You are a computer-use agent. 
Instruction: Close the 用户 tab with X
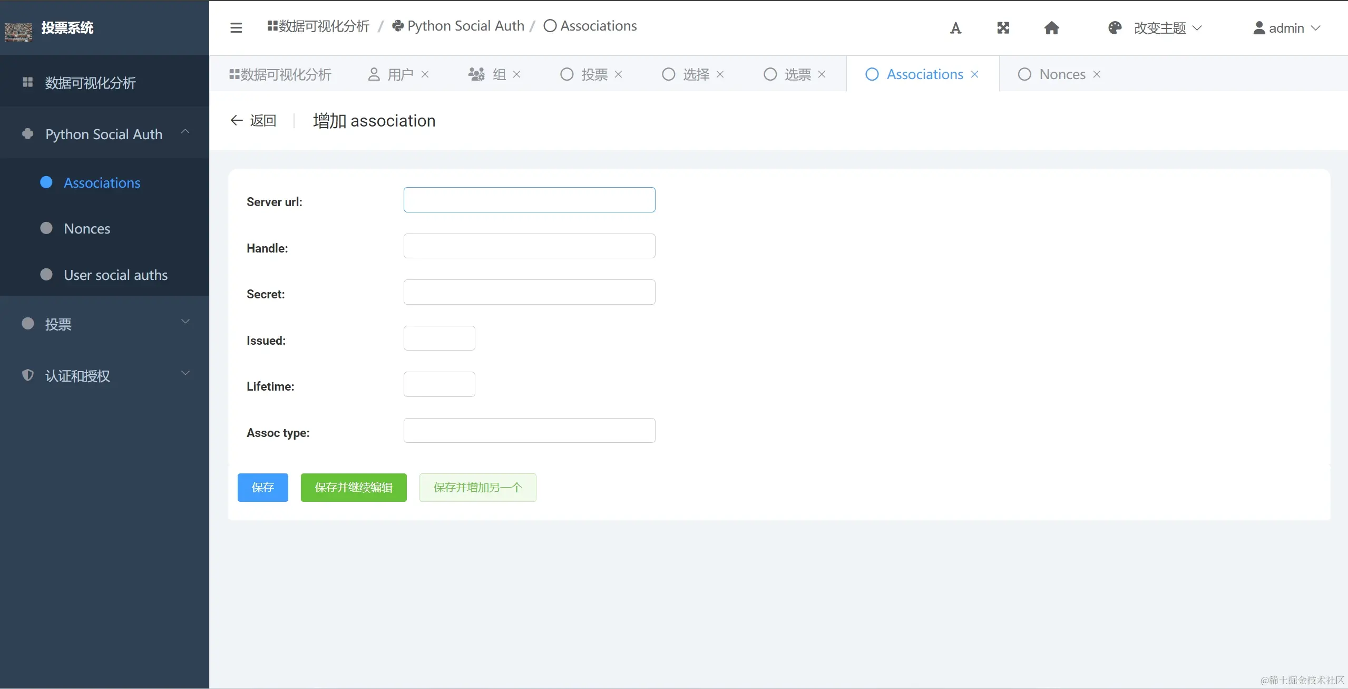425,74
